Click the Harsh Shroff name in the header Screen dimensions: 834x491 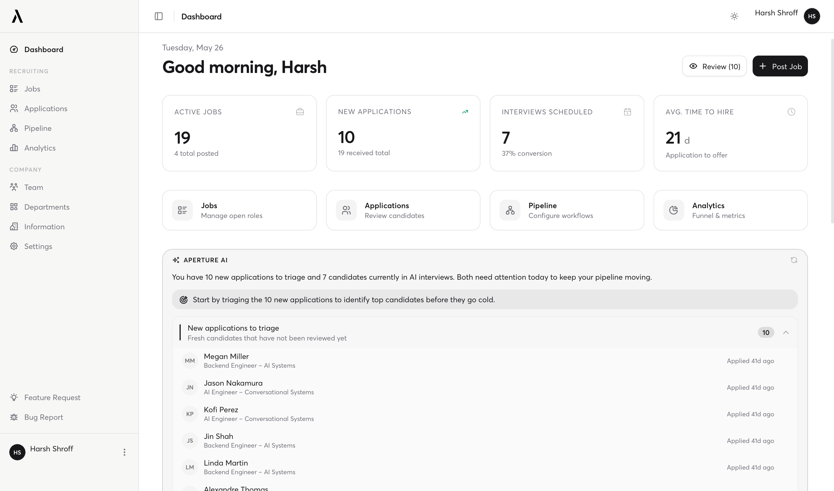tap(776, 13)
